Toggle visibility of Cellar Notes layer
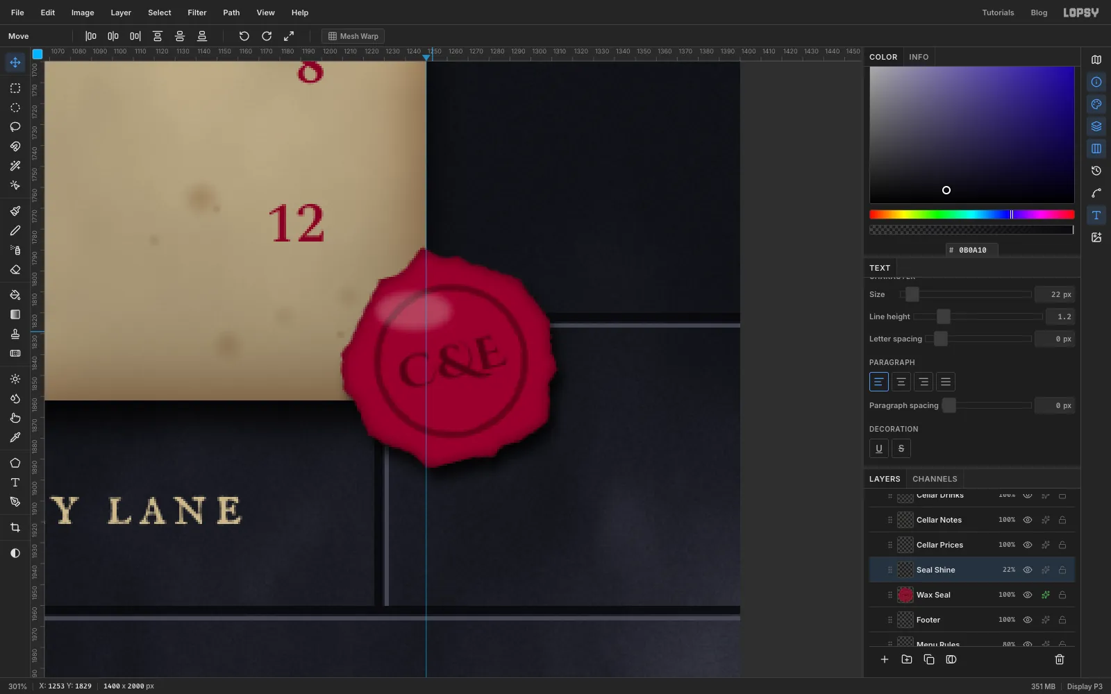Viewport: 1111px width, 694px height. click(1028, 520)
